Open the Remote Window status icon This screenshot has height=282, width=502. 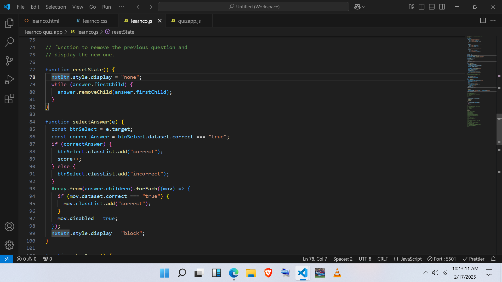click(x=7, y=259)
